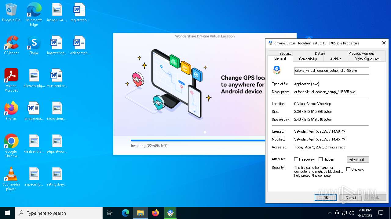
Task: Switch to File Explorer on the taskbar
Action: click(141, 213)
